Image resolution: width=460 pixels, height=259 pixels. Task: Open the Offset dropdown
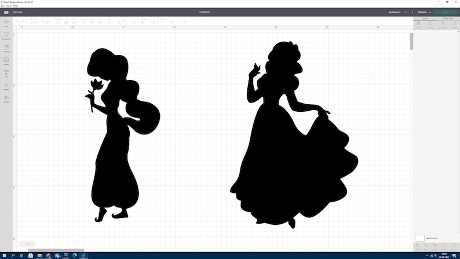[75, 22]
